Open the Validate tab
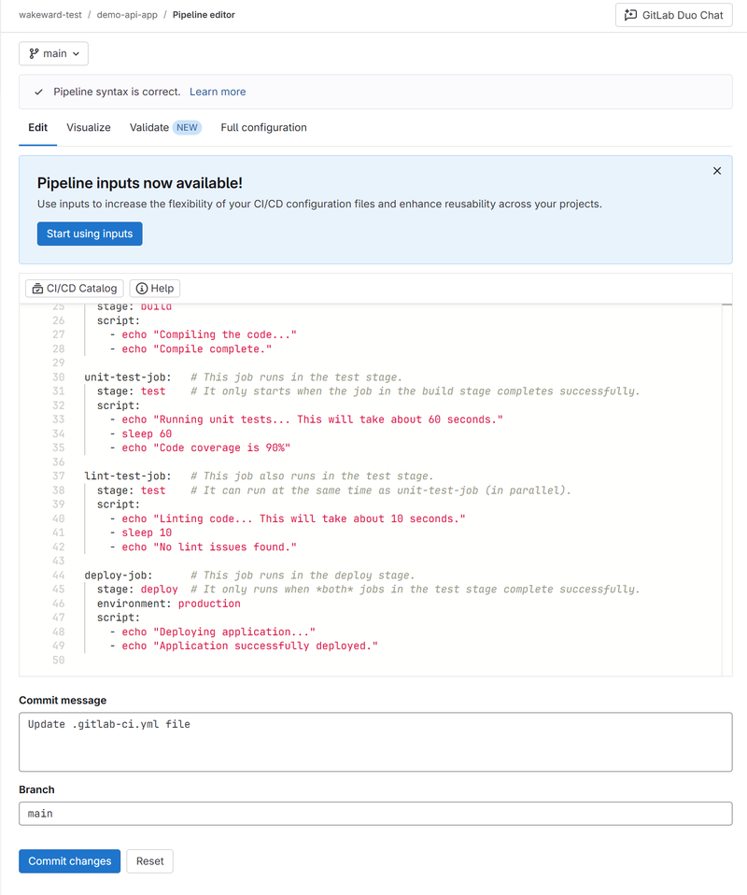747x895 pixels. click(x=149, y=128)
